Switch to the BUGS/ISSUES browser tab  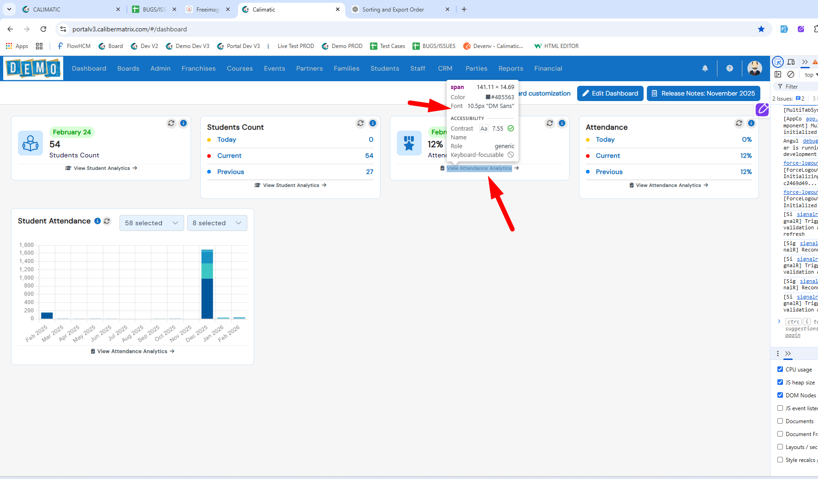click(x=154, y=9)
